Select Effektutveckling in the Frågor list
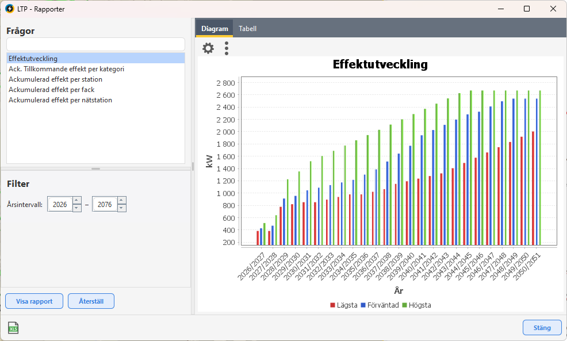This screenshot has width=567, height=341. point(33,59)
